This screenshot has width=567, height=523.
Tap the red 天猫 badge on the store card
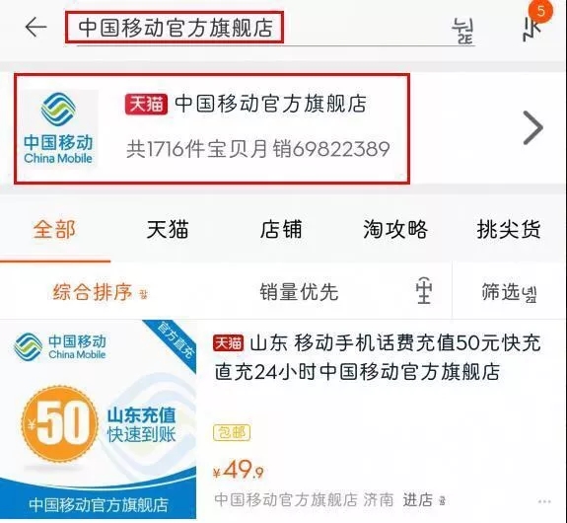146,105
